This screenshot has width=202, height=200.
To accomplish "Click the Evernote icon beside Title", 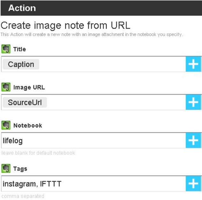I will (x=5, y=49).
